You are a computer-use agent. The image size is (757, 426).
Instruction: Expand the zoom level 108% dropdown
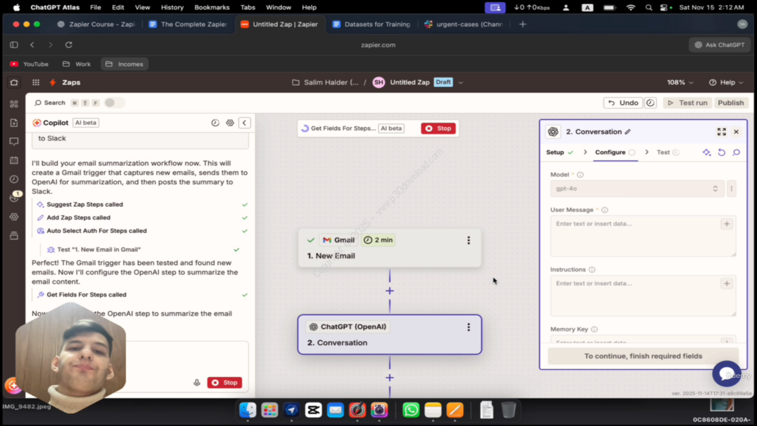point(680,83)
